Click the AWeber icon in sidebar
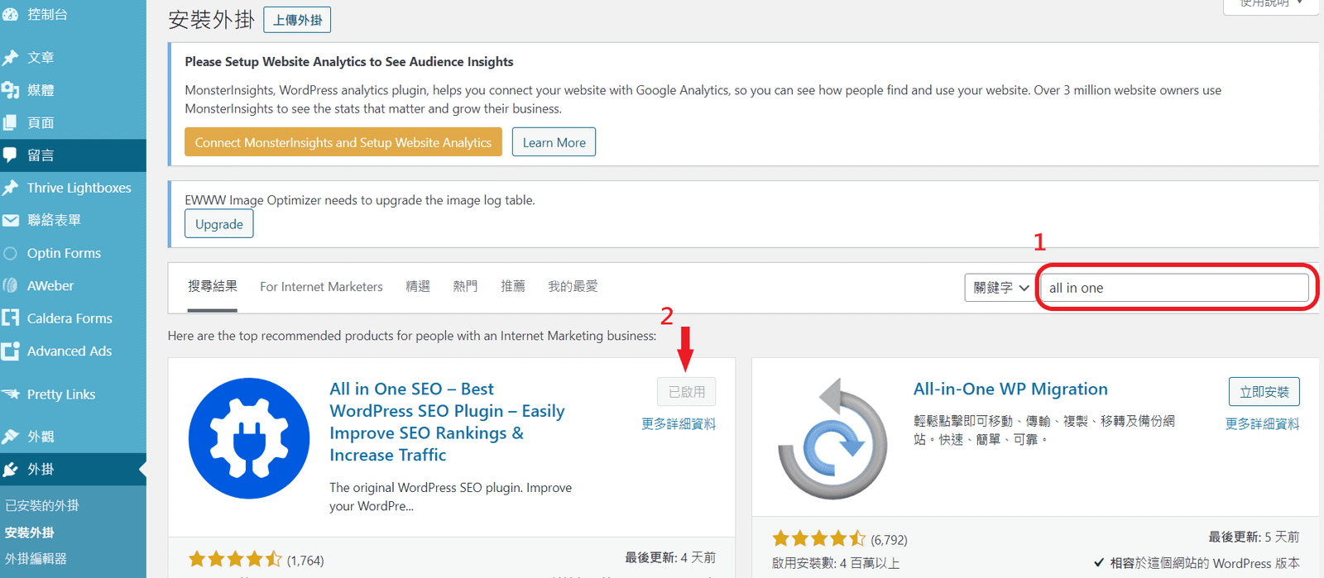 10,285
